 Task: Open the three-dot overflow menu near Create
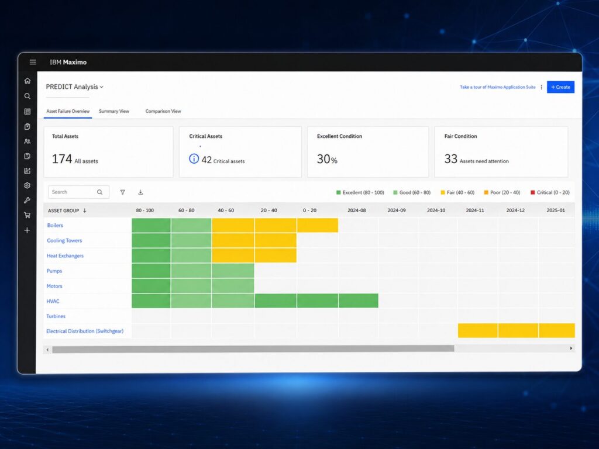pyautogui.click(x=541, y=87)
